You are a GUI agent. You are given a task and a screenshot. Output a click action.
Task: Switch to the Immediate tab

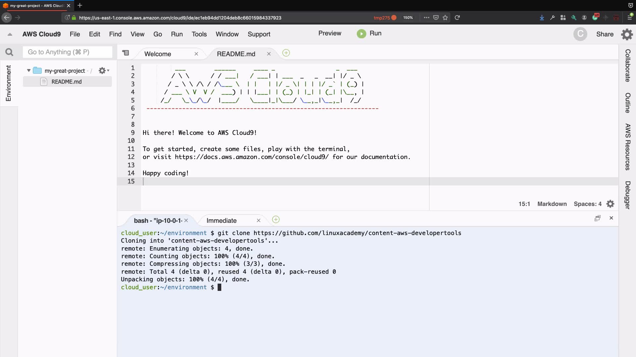pos(221,220)
